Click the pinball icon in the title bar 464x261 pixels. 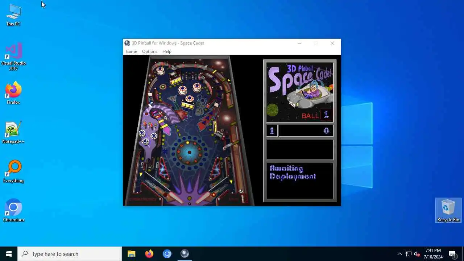[x=127, y=43]
